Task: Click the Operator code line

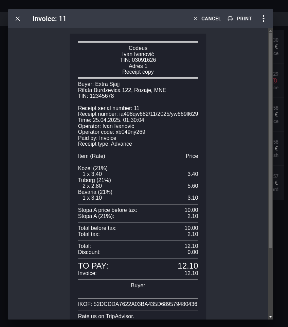Action: click(x=111, y=132)
